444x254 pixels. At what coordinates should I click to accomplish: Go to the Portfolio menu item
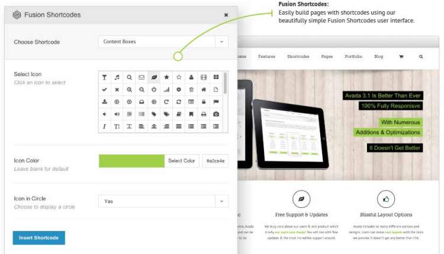pos(353,57)
